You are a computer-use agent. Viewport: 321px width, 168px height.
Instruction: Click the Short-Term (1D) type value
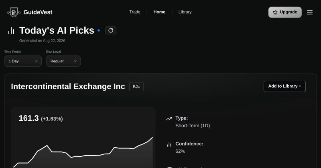(193, 126)
